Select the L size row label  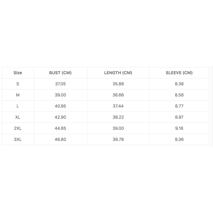[x=18, y=106]
